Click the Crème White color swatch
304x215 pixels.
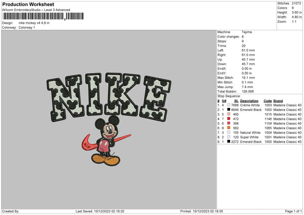point(229,105)
